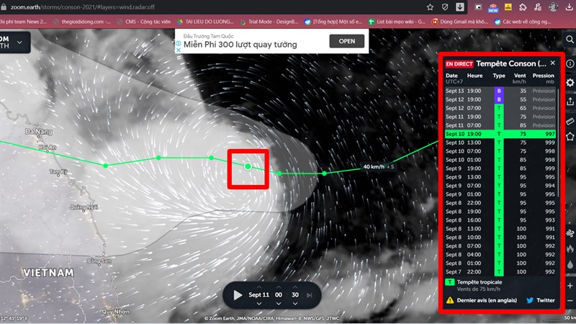Close the ad with the X icon
Image resolution: width=576 pixels, height=324 pixels.
(178, 50)
